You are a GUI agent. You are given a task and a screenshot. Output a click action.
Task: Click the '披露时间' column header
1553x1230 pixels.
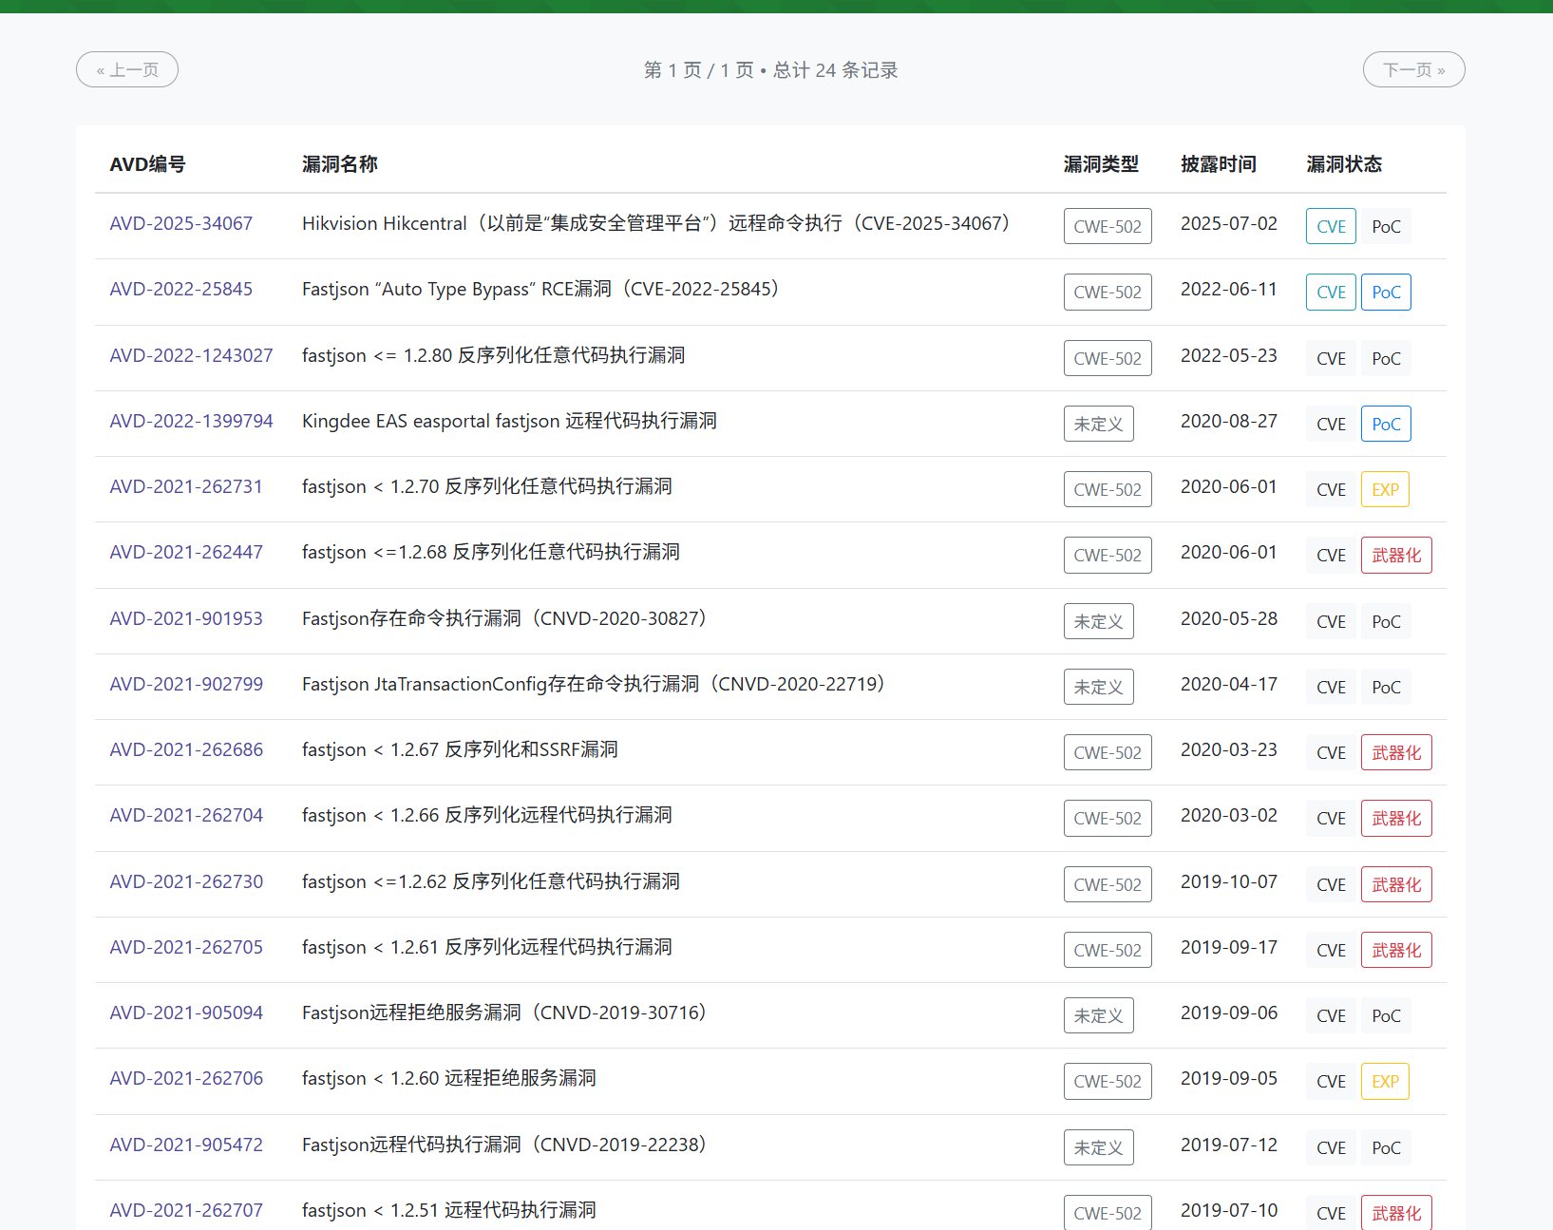click(x=1219, y=164)
